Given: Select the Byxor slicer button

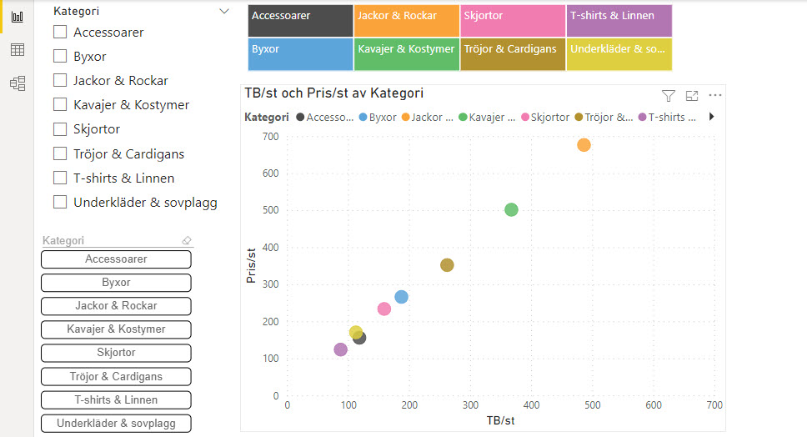Looking at the screenshot, I should 116,283.
